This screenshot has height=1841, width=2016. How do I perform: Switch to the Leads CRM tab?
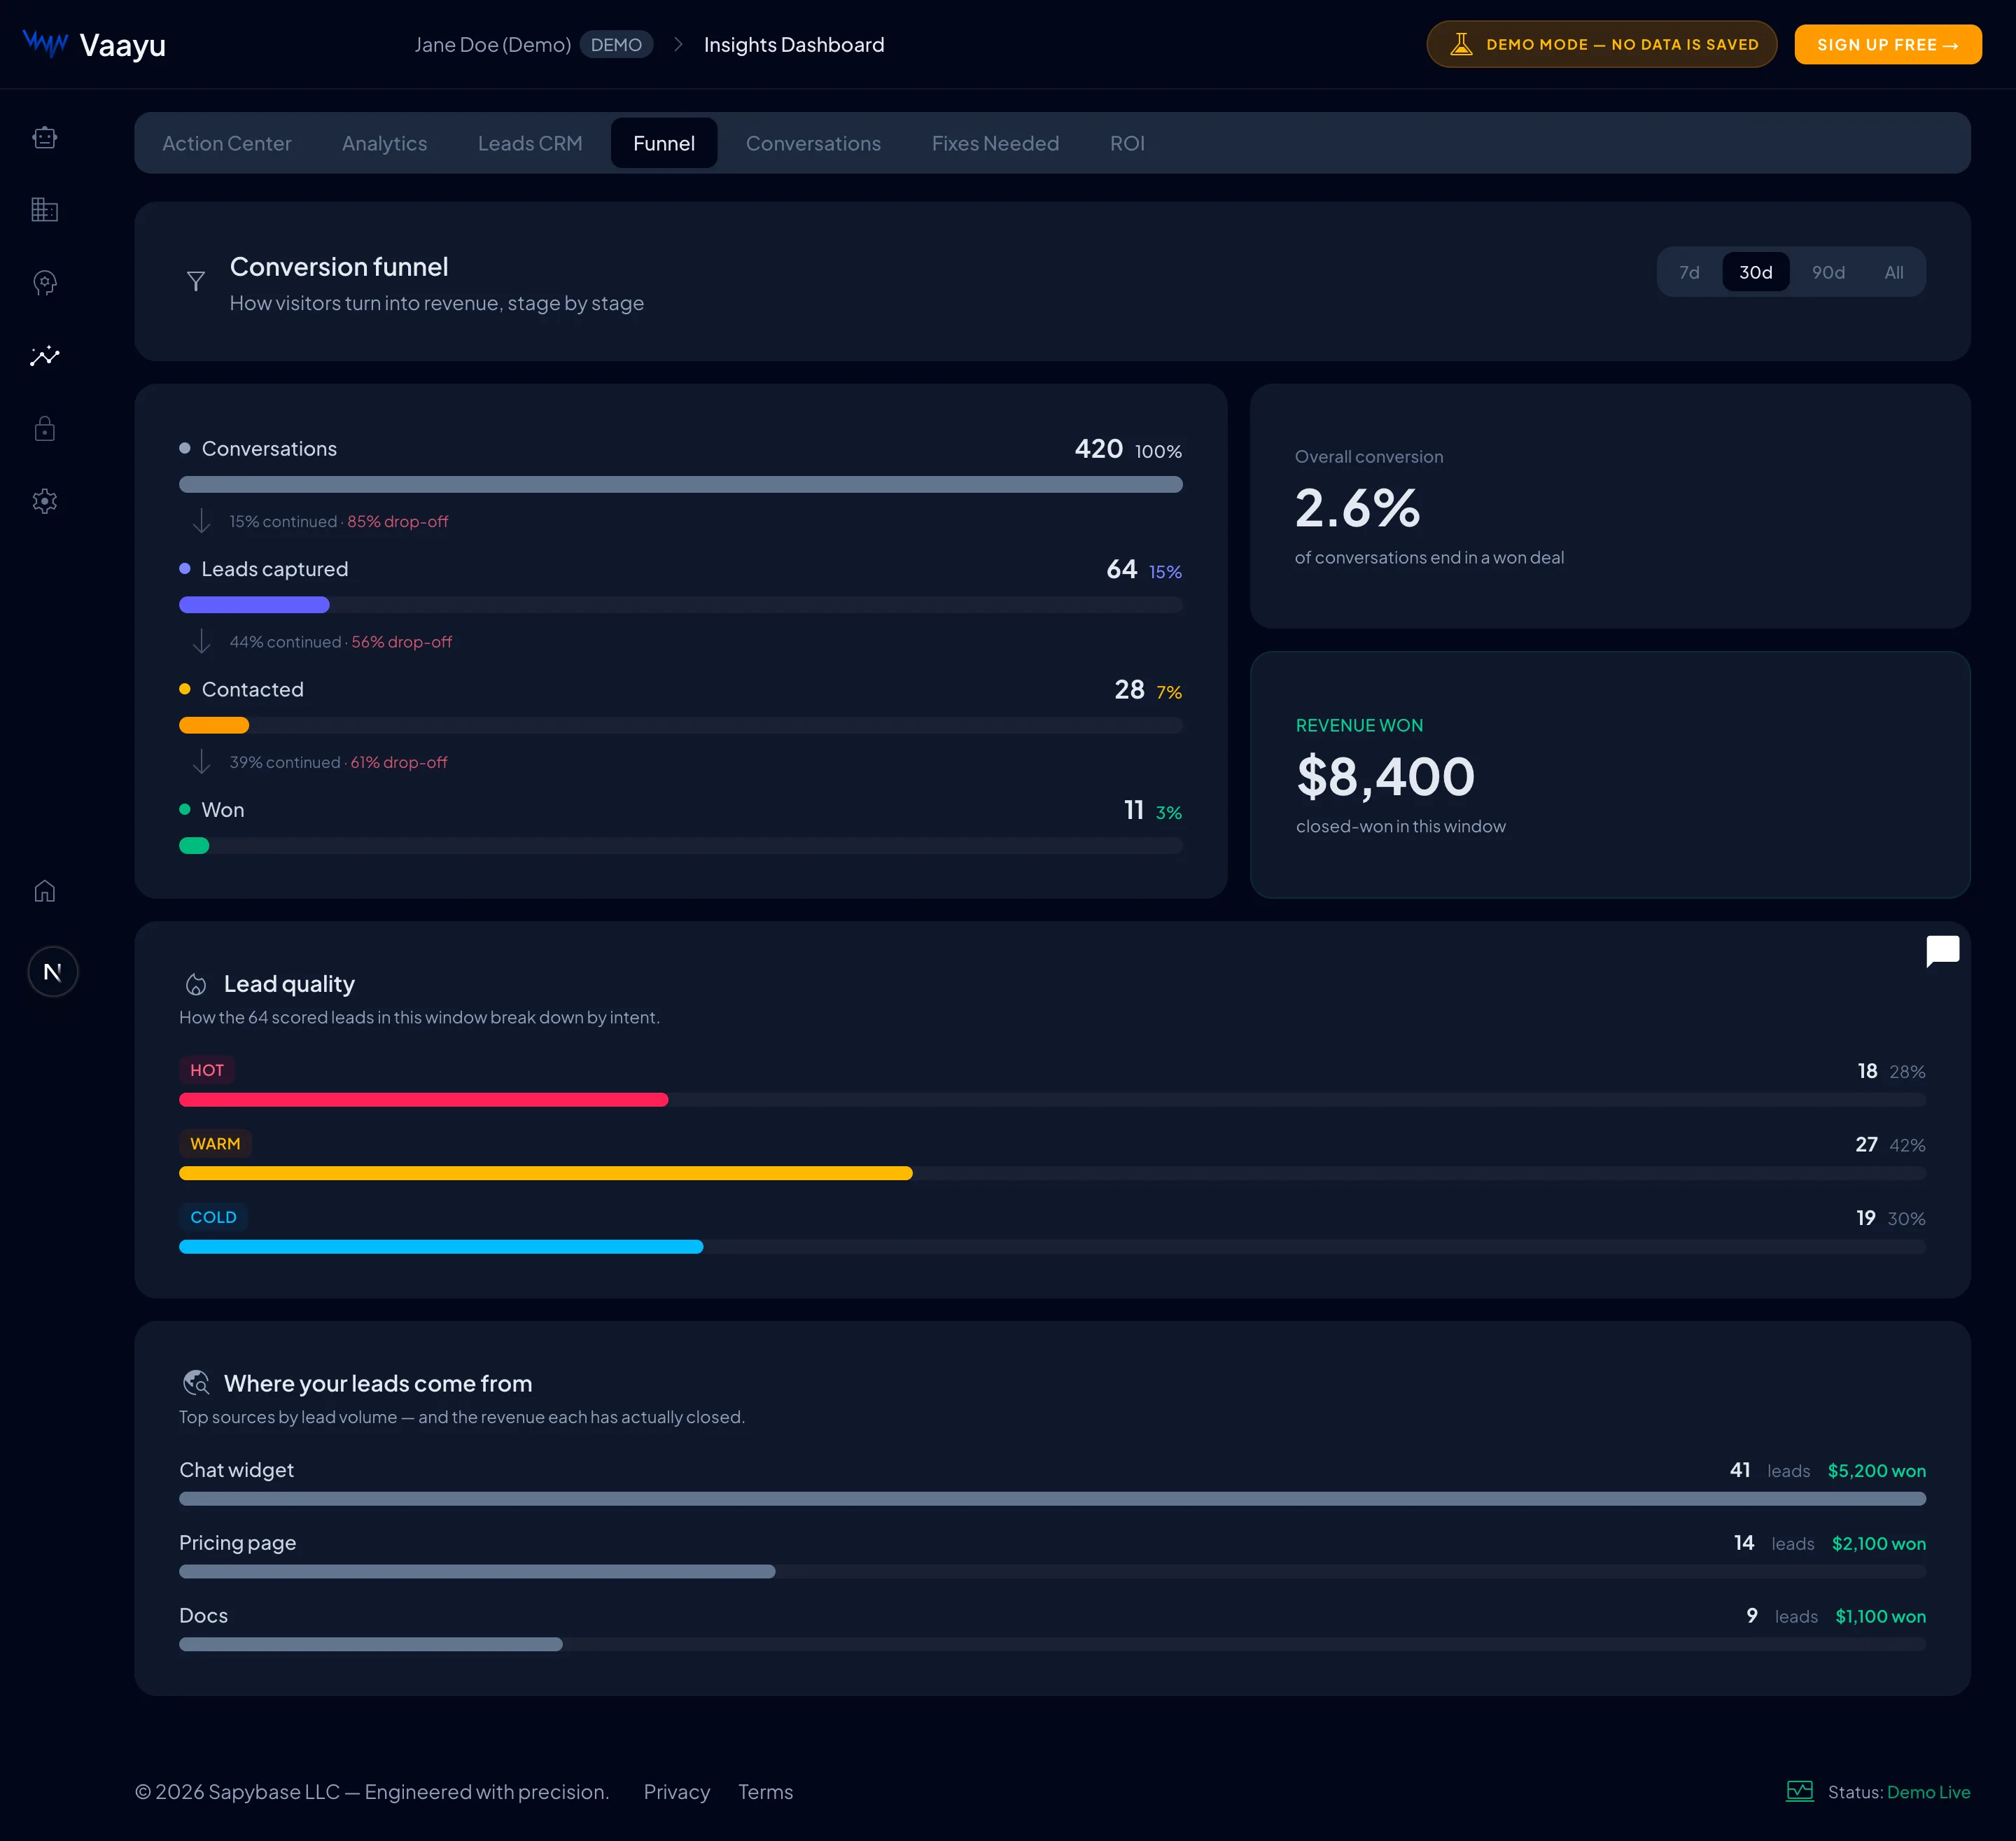click(x=530, y=143)
